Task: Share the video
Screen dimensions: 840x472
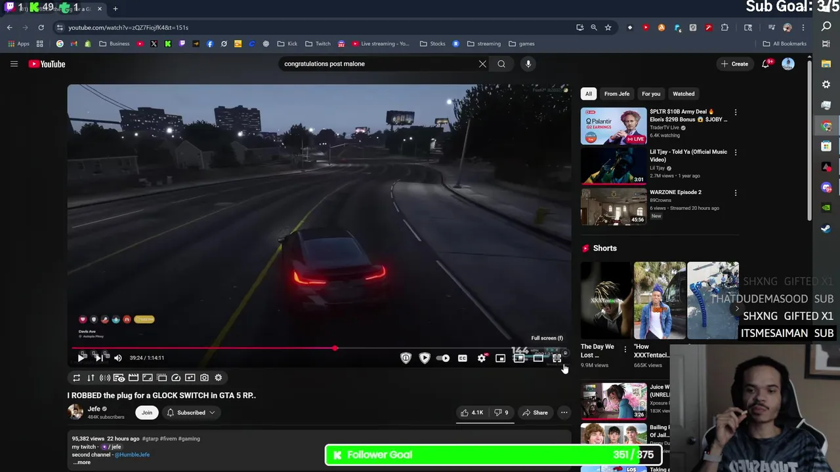Action: pyautogui.click(x=535, y=412)
